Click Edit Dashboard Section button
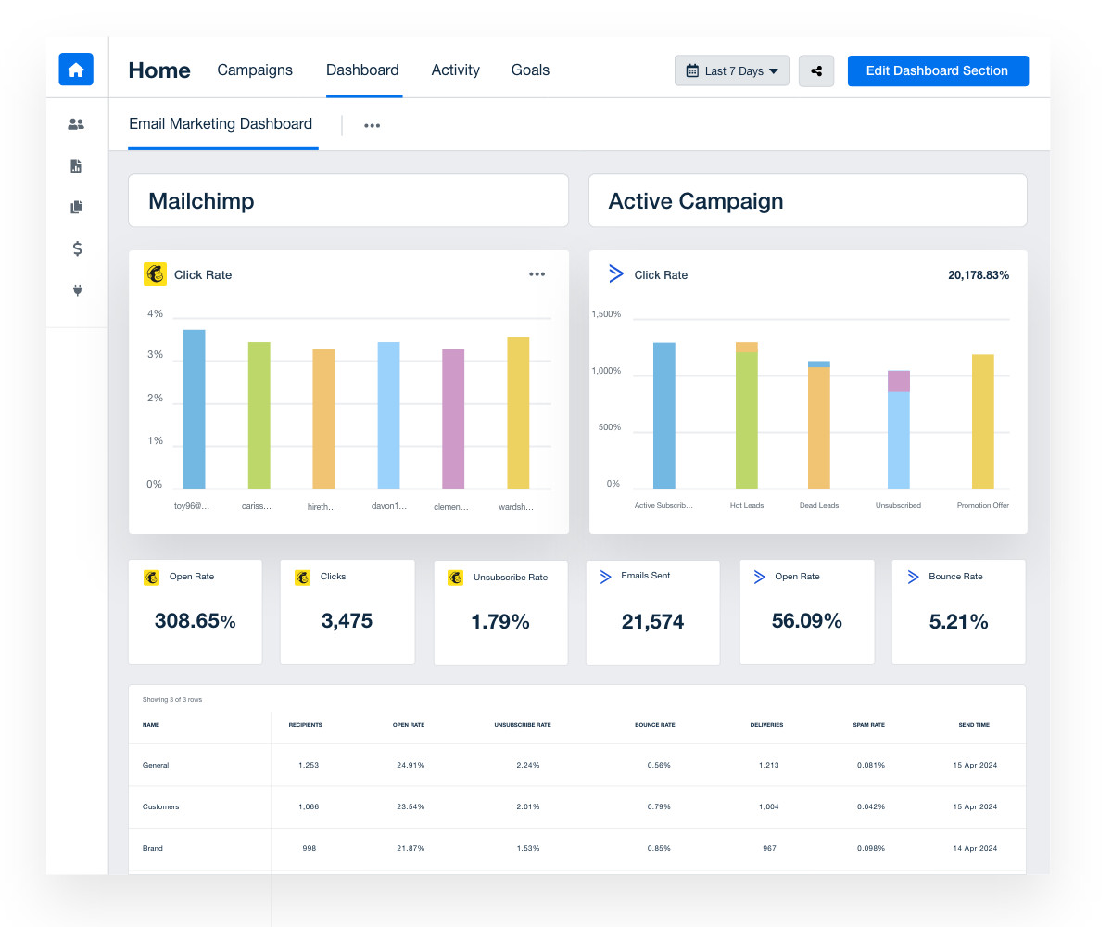Image resolution: width=1112 pixels, height=927 pixels. point(937,70)
